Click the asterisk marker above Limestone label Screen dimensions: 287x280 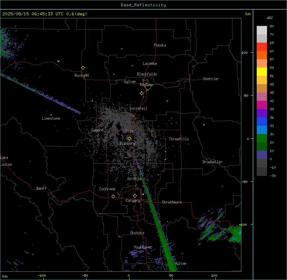51,115
